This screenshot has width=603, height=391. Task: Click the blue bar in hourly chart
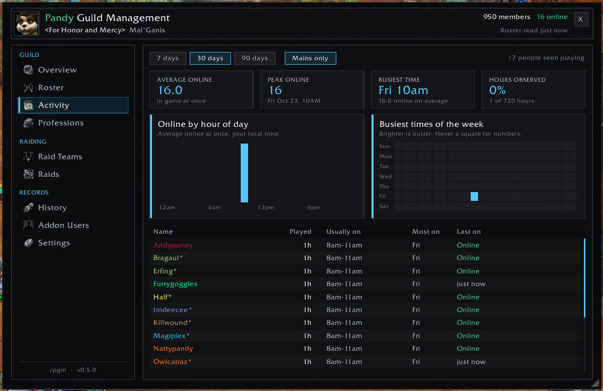(244, 173)
